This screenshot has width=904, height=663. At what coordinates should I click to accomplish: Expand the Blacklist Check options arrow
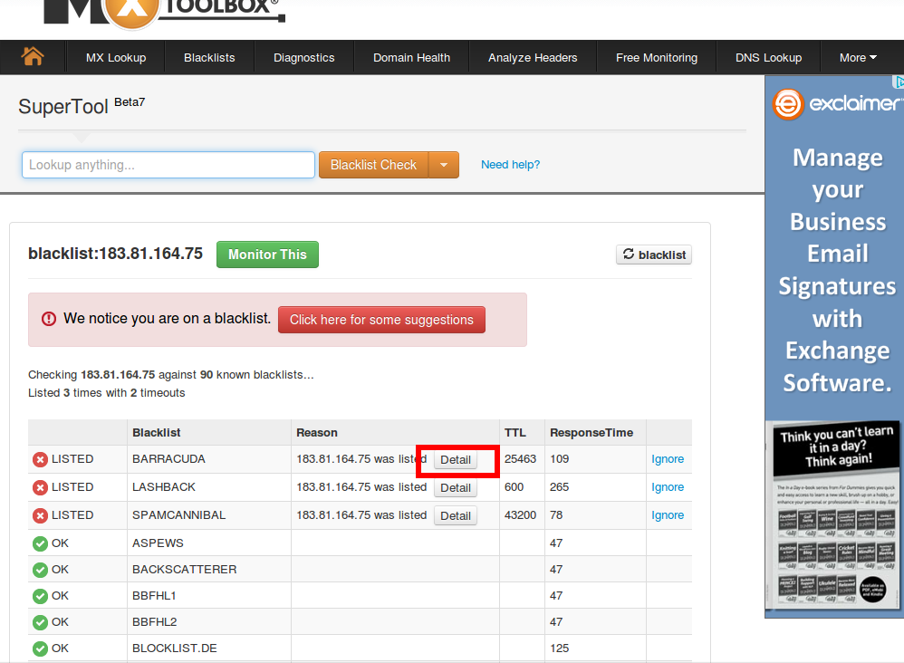444,165
